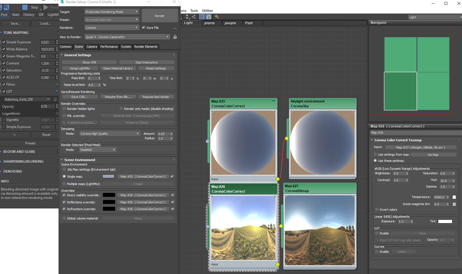This screenshot has width=462, height=274.
Task: Open LUT file browse ellipsis button
Action: point(55,99)
